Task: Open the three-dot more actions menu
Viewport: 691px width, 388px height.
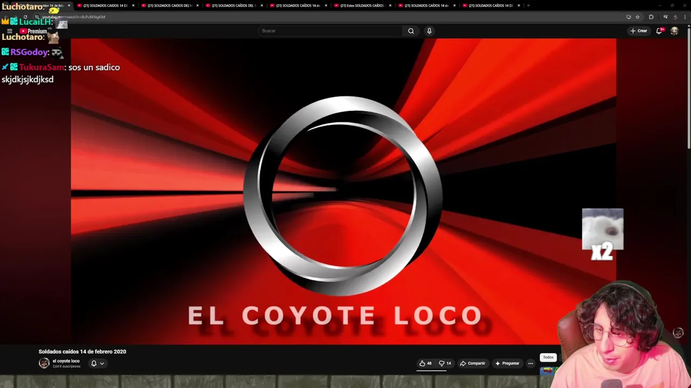Action: coord(530,363)
